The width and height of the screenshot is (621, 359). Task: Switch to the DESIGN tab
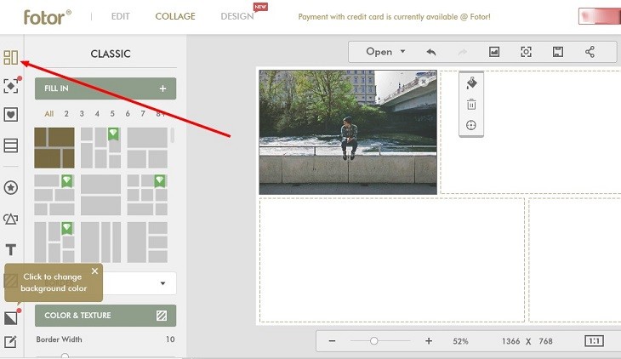point(237,16)
